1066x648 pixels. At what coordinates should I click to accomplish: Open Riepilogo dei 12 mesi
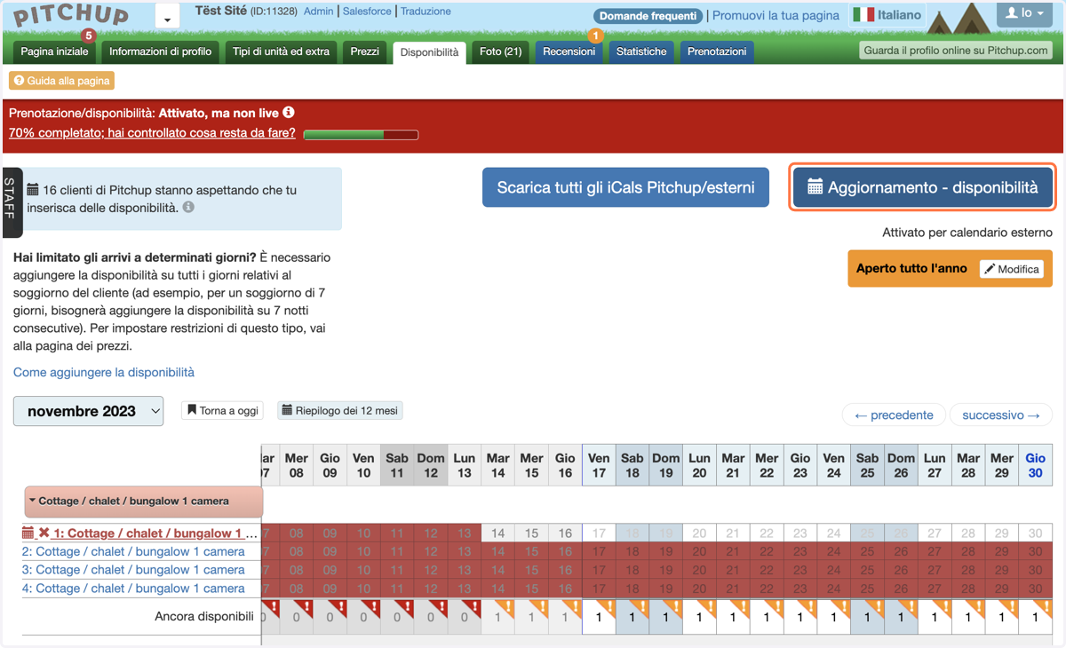point(340,410)
